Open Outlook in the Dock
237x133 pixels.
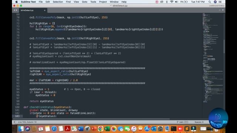click(x=154, y=129)
